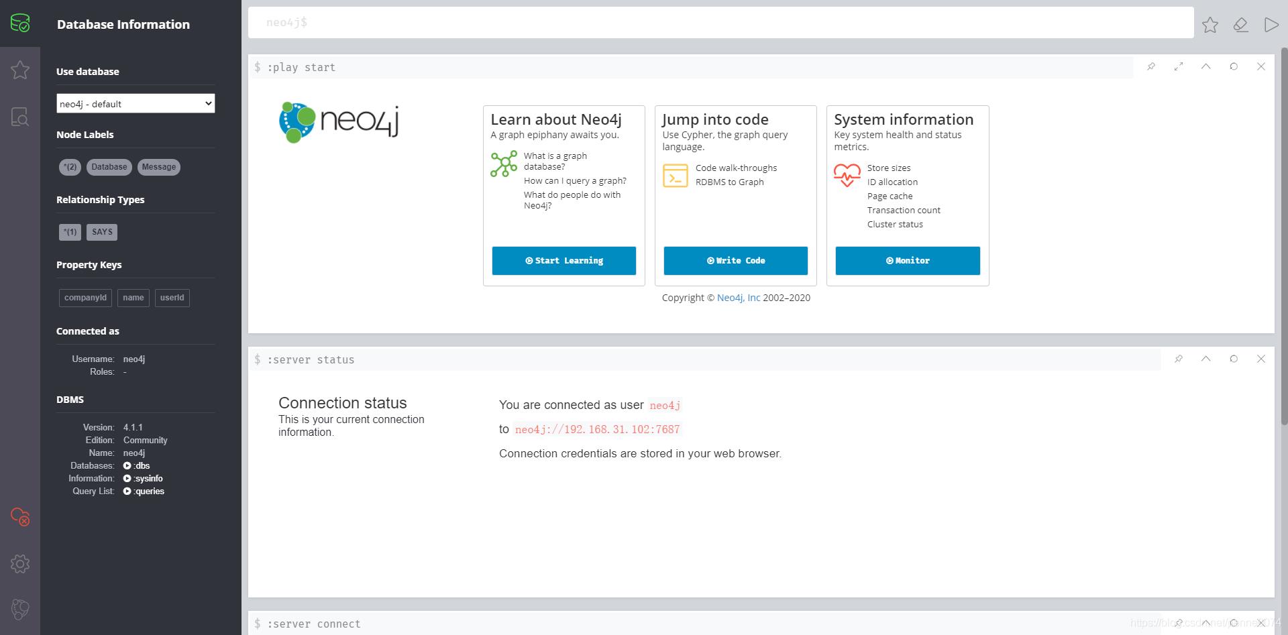1288x635 pixels.
Task: Click the 'RDBMS to Graph' text
Action: (x=730, y=182)
